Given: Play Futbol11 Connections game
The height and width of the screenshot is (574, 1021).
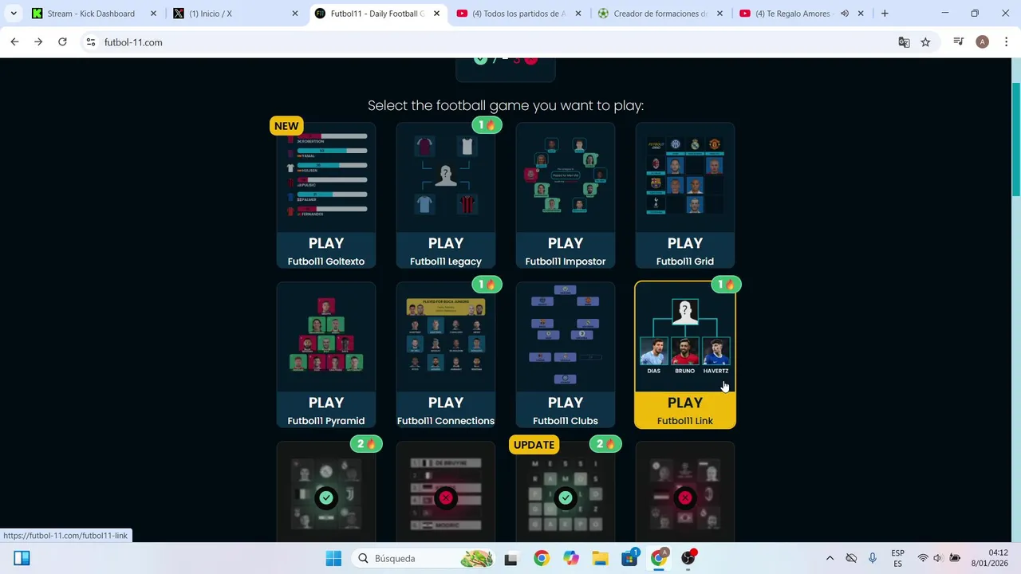Looking at the screenshot, I should 446,410.
